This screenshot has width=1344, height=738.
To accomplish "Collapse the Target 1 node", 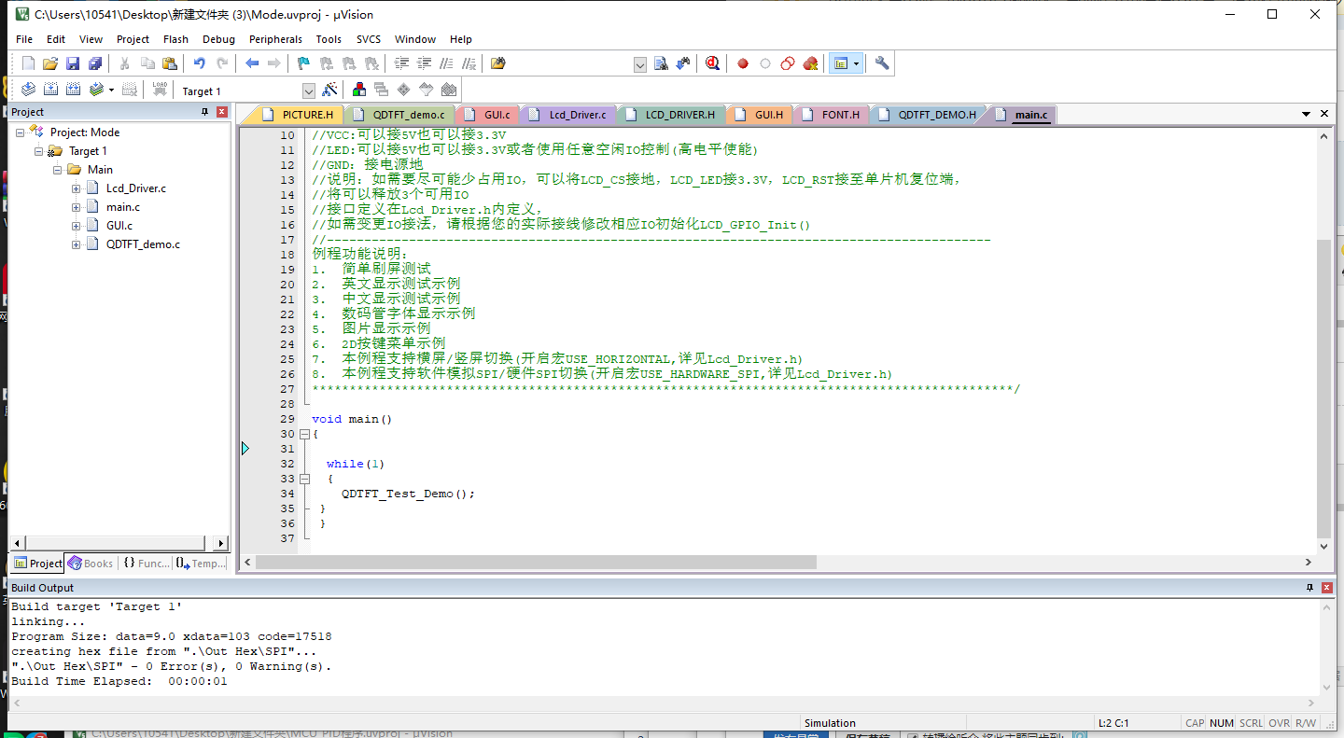I will [38, 151].
